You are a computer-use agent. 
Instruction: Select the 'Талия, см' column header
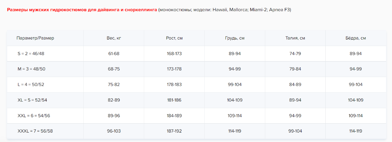pos(295,38)
